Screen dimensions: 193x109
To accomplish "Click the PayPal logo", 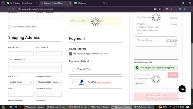I will (82, 82).
